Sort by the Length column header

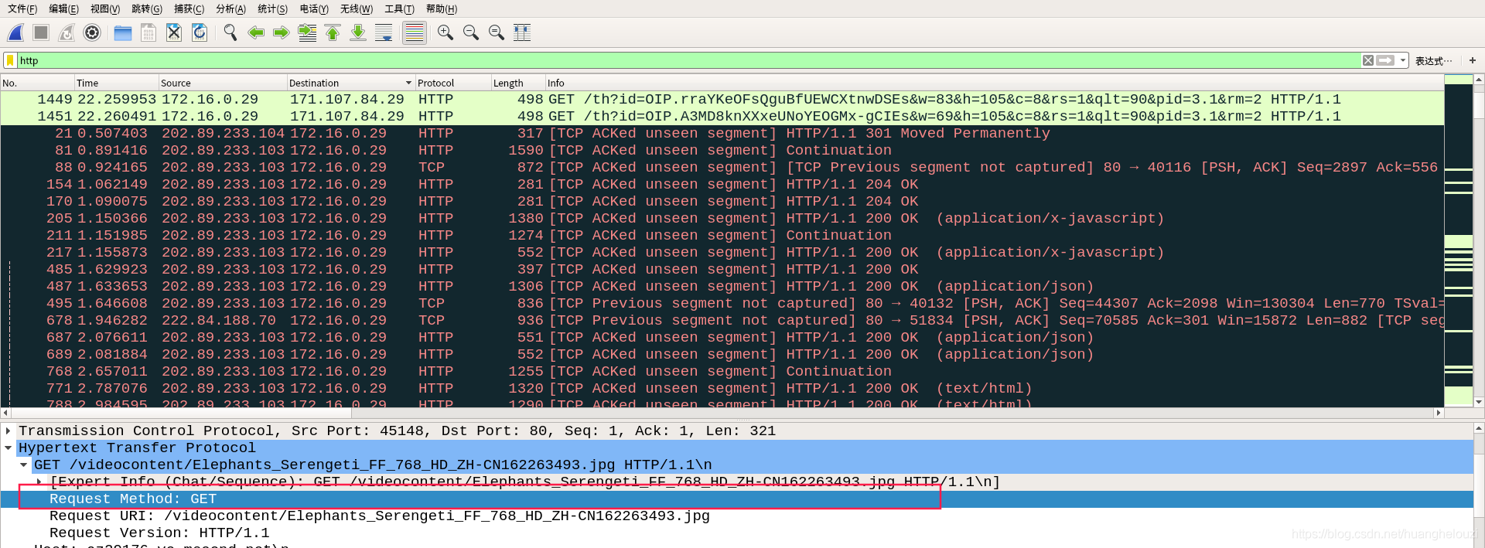click(x=518, y=83)
